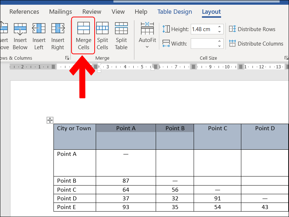289x217 pixels.
Task: Click the Width input field
Action: [203, 44]
